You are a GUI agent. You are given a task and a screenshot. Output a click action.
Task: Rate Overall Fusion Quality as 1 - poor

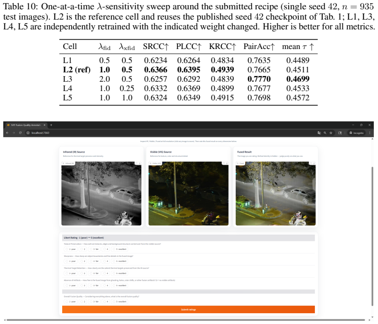coord(71,302)
